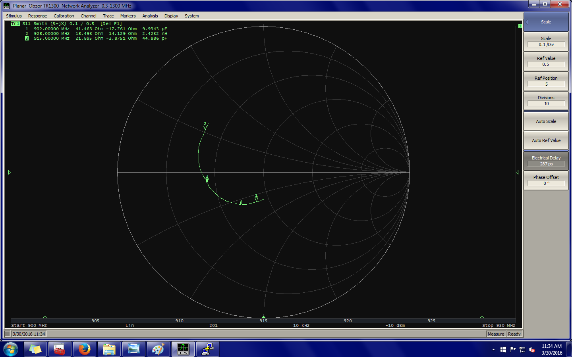The width and height of the screenshot is (572, 357).
Task: Select active marker 3 on the trace
Action: pos(207,180)
